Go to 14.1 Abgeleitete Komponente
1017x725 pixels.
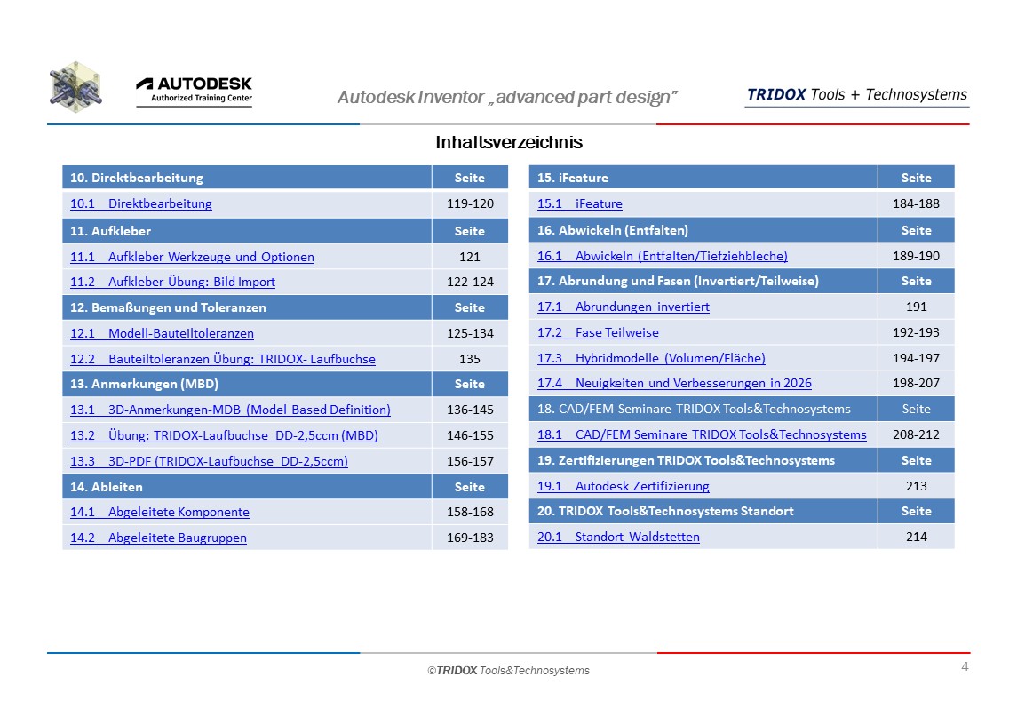click(x=160, y=512)
